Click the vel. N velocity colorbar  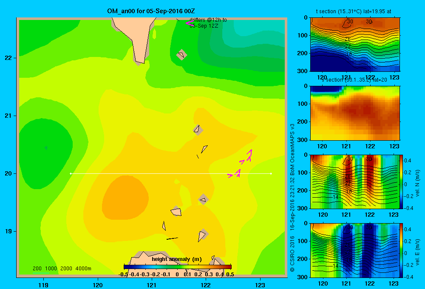pyautogui.click(x=401, y=181)
